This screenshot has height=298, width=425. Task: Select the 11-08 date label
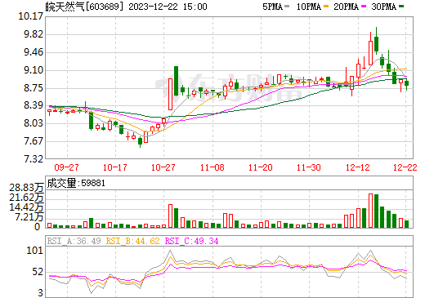coord(212,167)
